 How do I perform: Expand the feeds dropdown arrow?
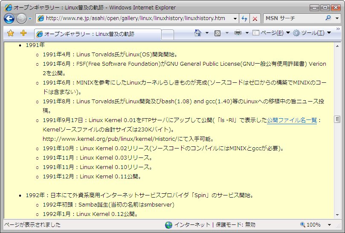[x=227, y=33]
